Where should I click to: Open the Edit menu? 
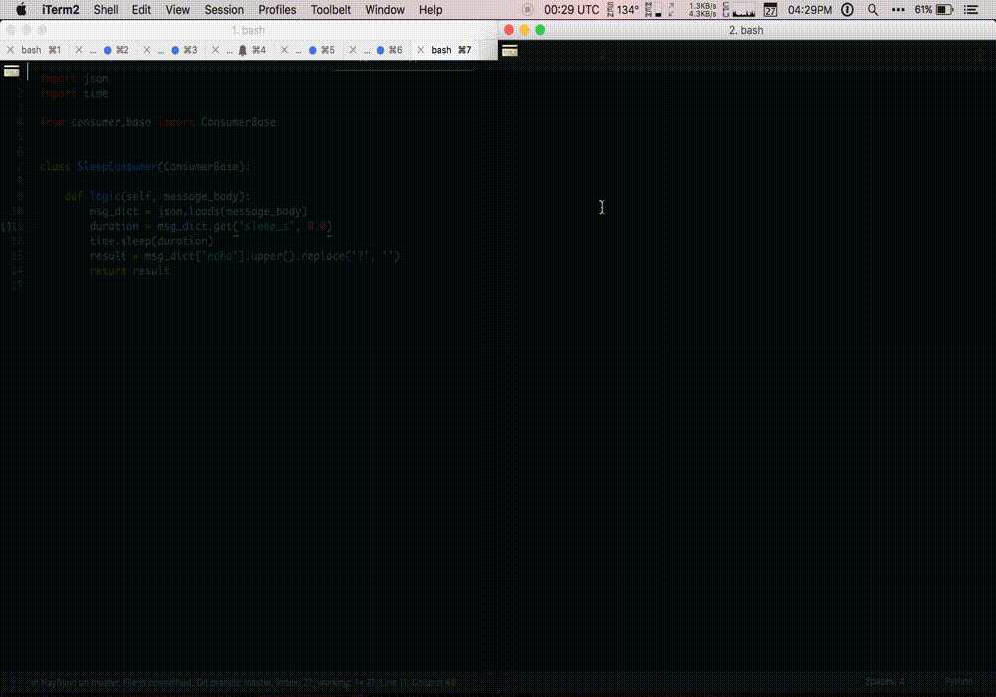pos(141,10)
